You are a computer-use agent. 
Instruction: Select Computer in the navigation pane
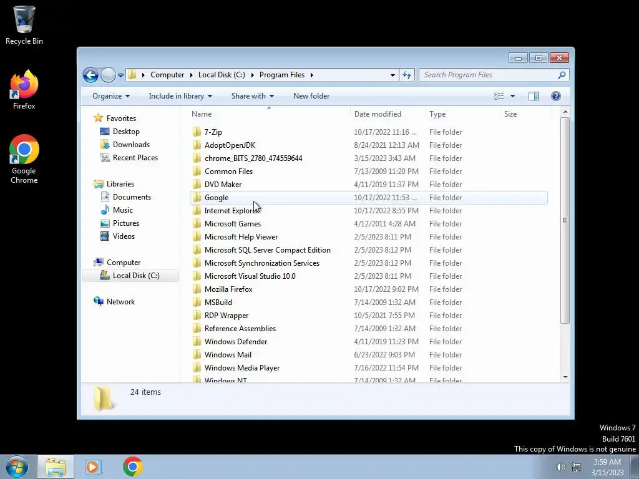(124, 263)
